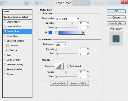Select the solid color radio button
Viewport: 128px width, 101px height.
point(46,33)
